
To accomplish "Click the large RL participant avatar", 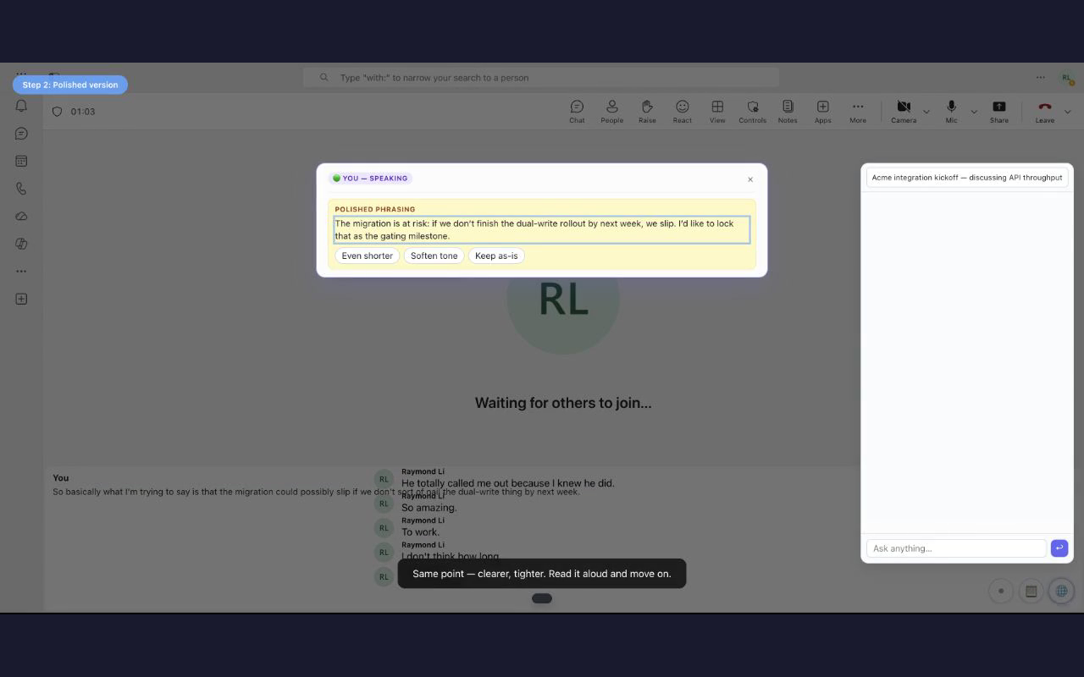I will [x=563, y=299].
